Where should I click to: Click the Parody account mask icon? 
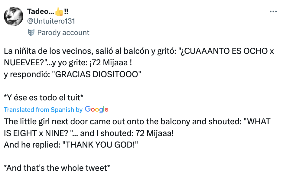[x=31, y=32]
